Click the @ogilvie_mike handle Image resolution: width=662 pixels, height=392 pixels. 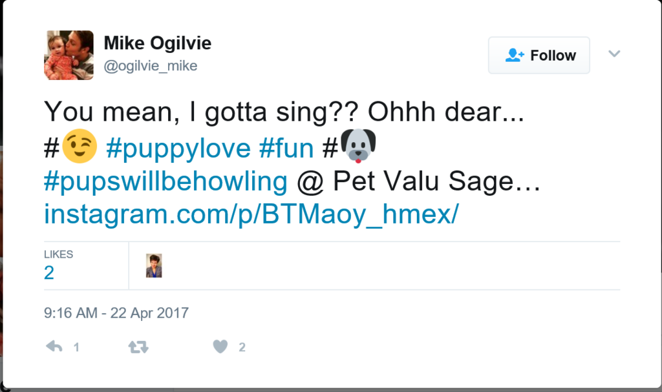click(151, 66)
